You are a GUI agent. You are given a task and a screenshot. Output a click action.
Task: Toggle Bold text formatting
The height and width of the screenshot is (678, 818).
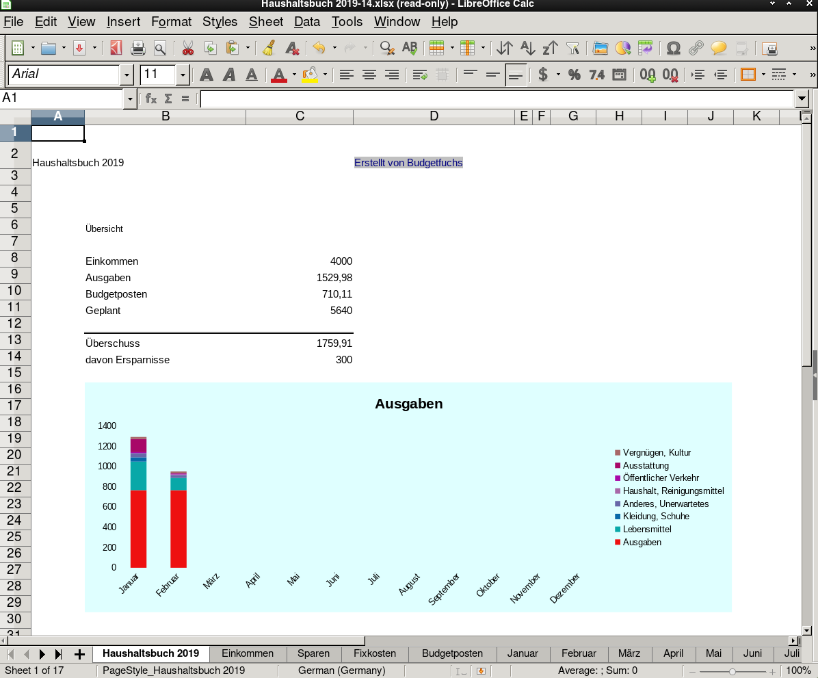[206, 75]
